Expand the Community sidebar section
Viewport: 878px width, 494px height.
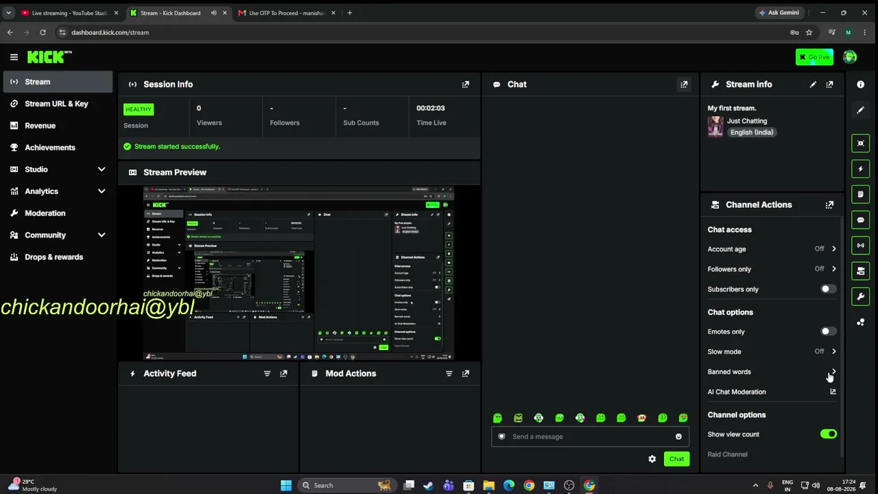[x=102, y=235]
